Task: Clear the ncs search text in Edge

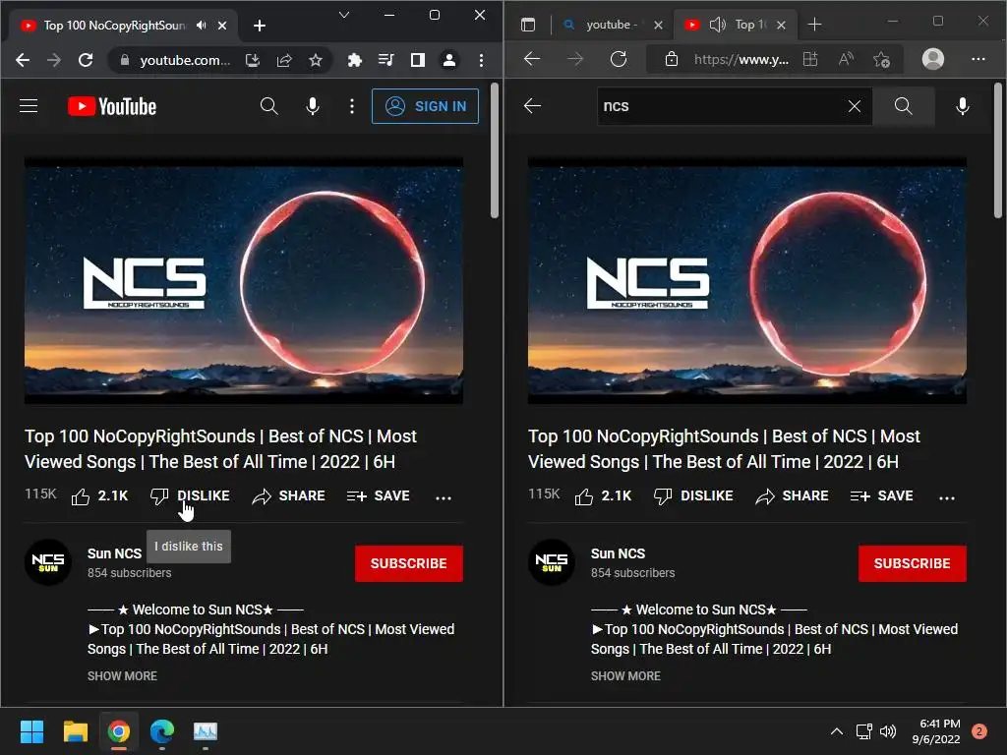Action: (855, 106)
